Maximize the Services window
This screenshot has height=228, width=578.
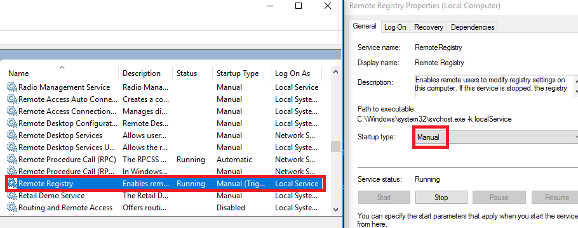pos(299,6)
